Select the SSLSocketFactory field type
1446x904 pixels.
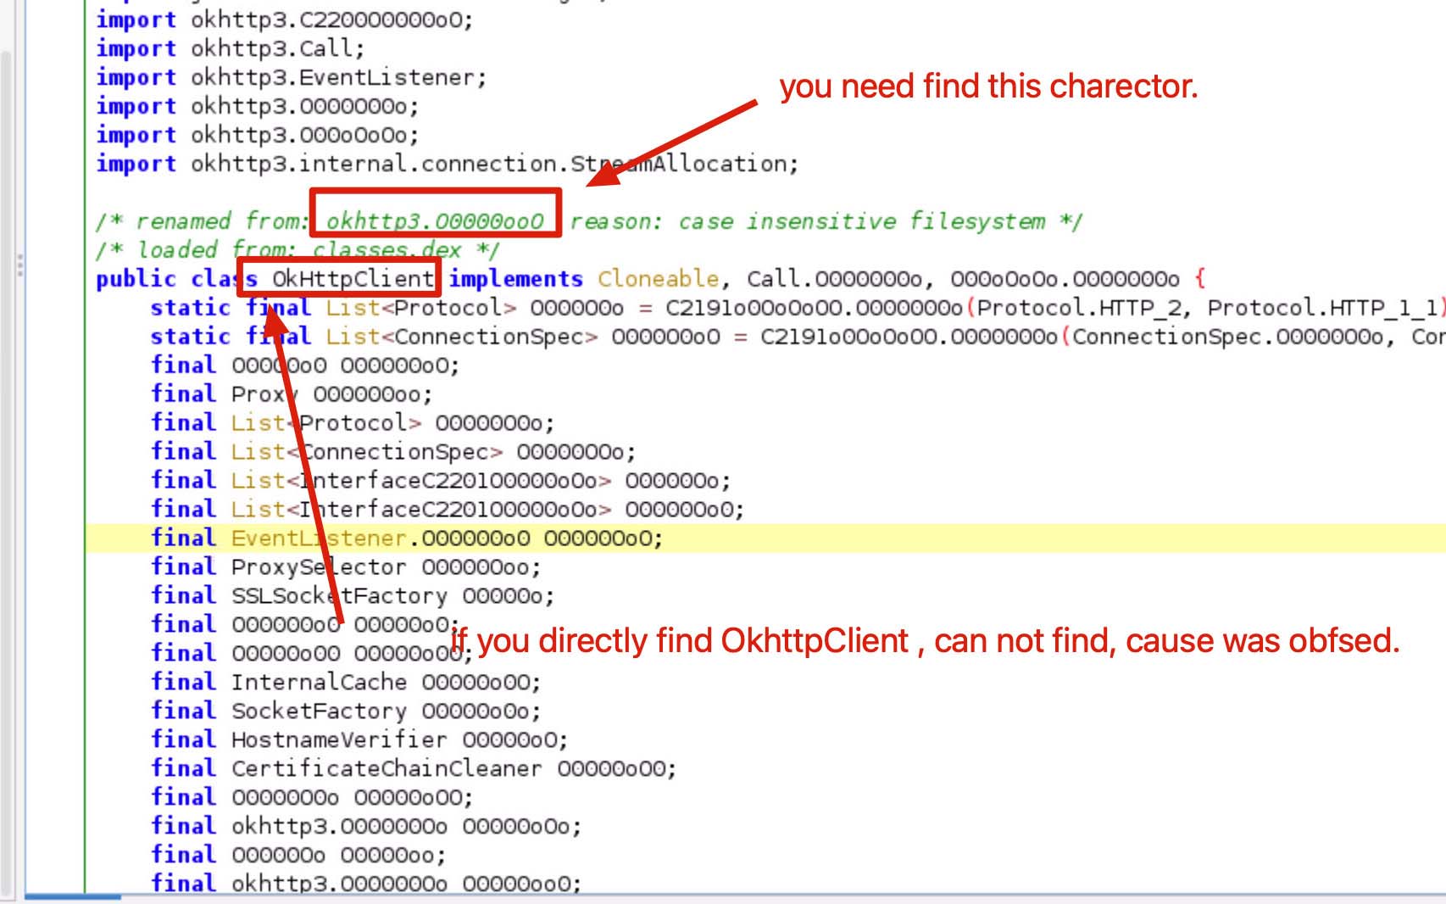click(x=339, y=595)
